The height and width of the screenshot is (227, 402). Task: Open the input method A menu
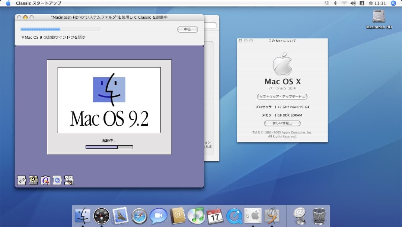pyautogui.click(x=362, y=3)
